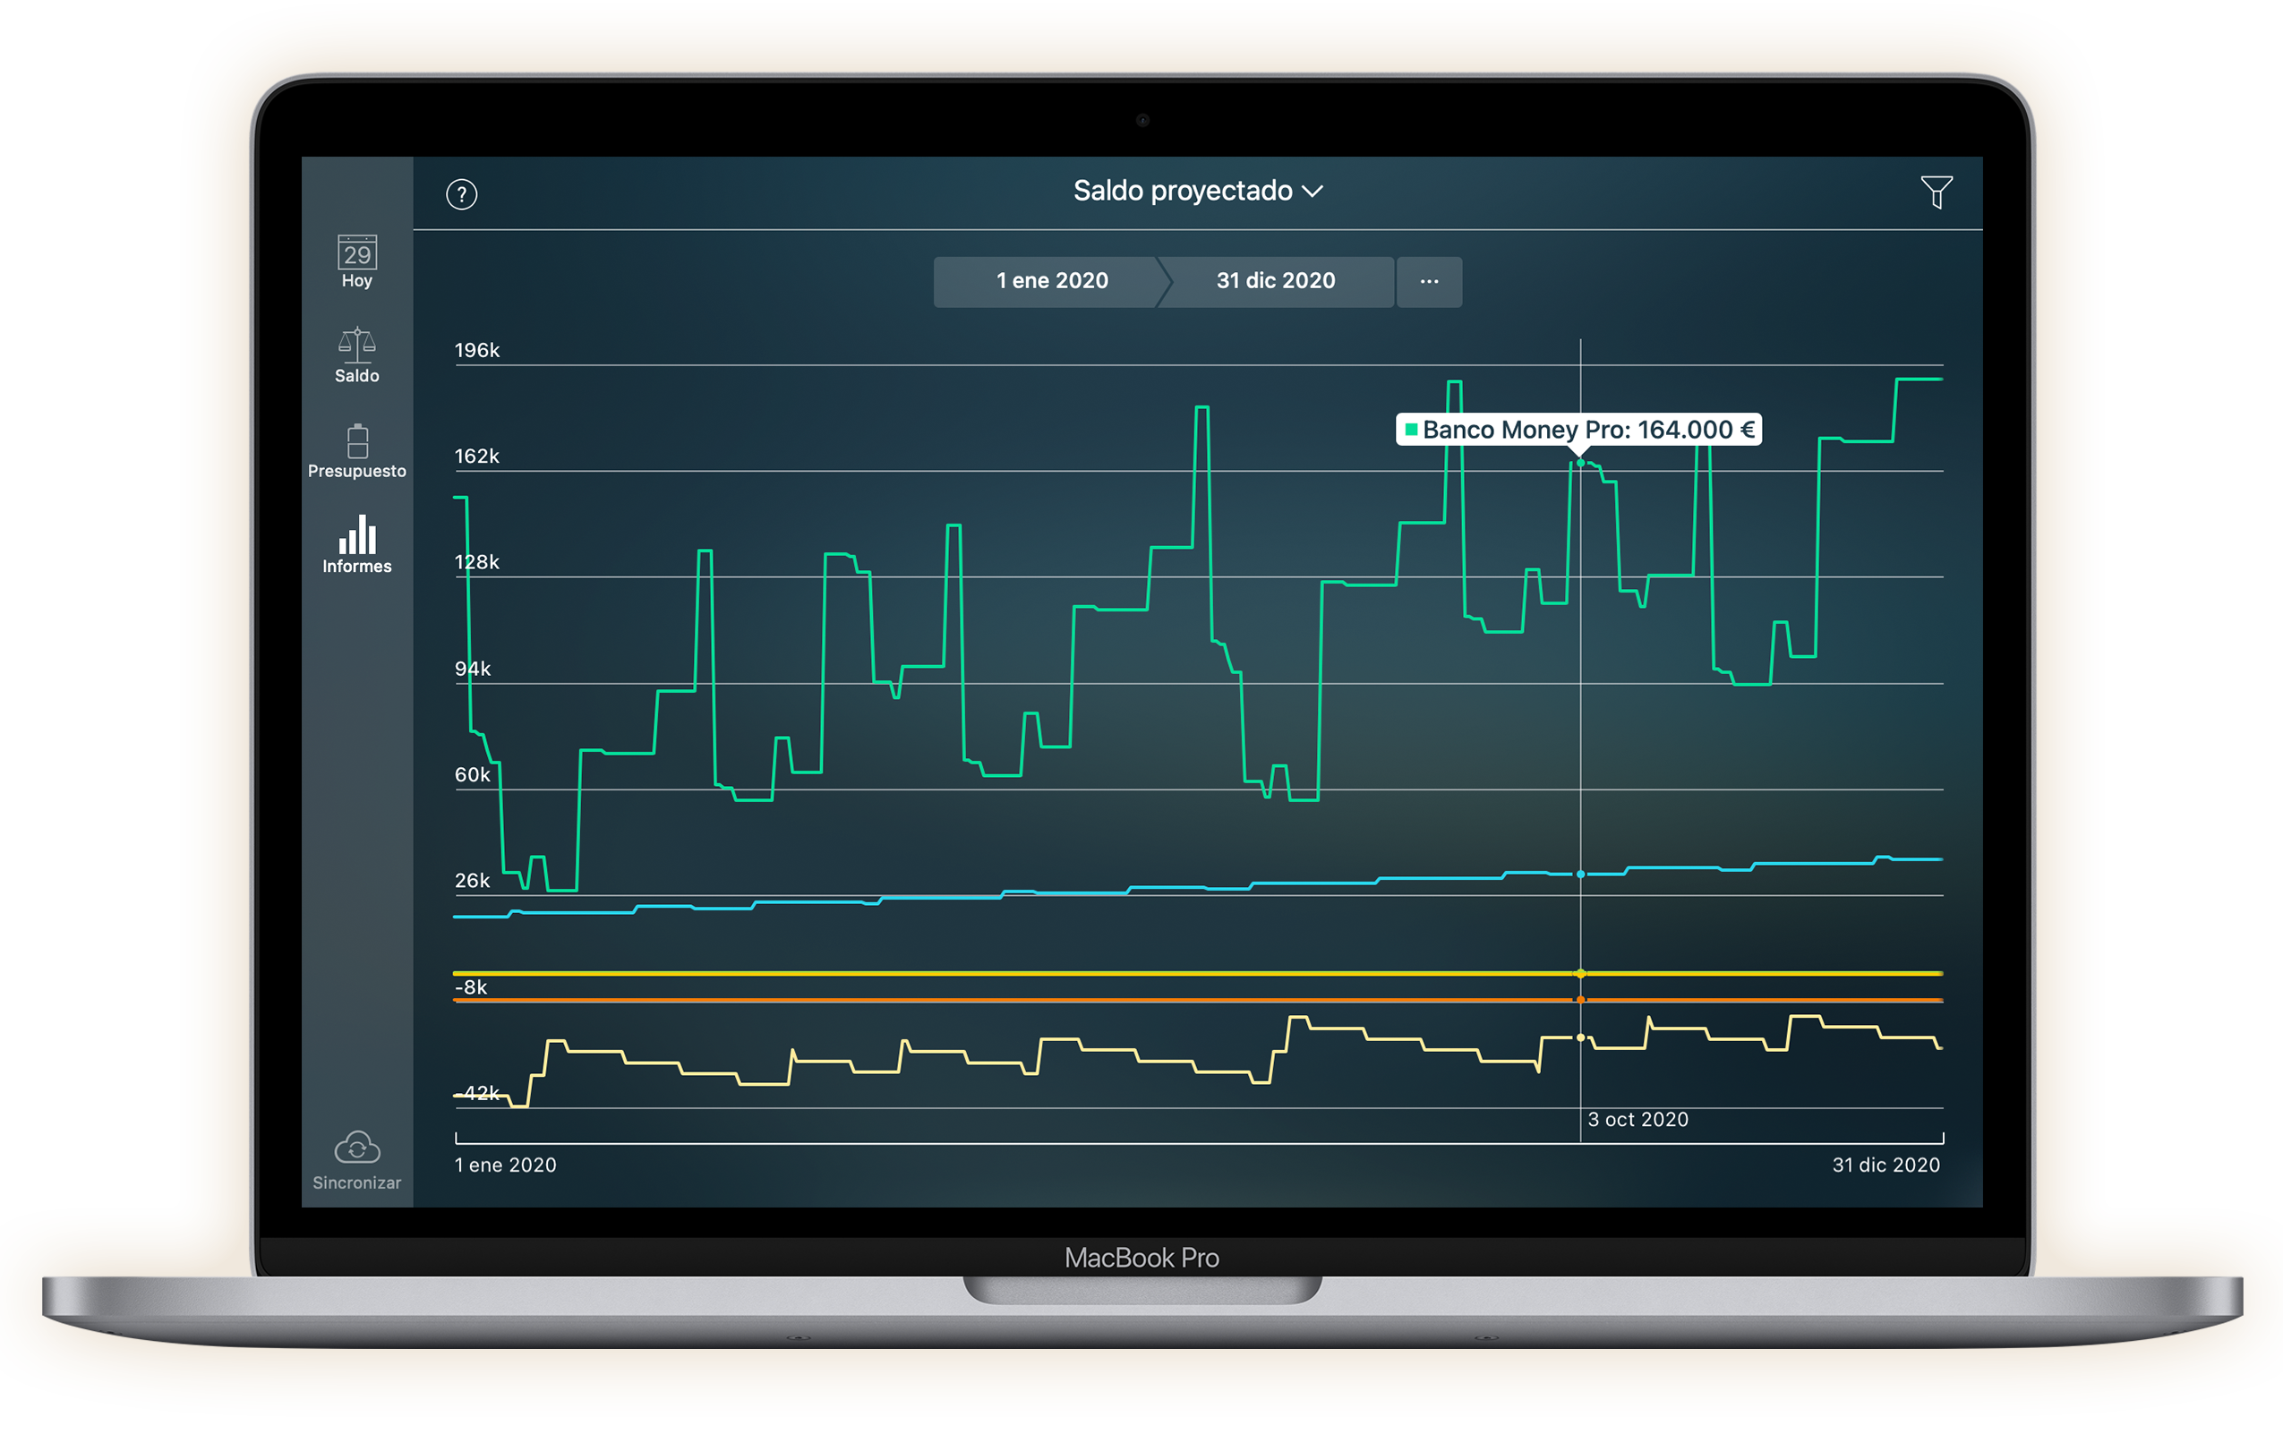Screen dimensions: 2283x1451
Task: Click the 60k axis label
Action: 473,774
